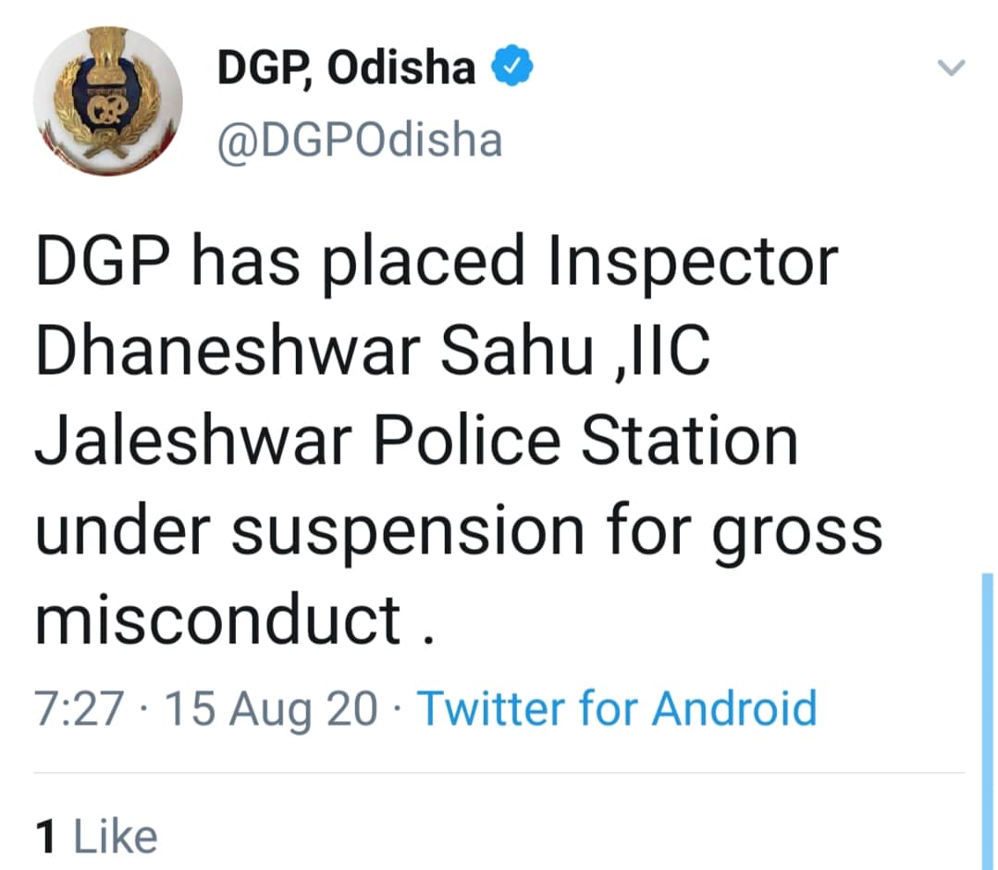Click the word 'Like' beside the count
This screenshot has height=870, width=998.
[116, 837]
